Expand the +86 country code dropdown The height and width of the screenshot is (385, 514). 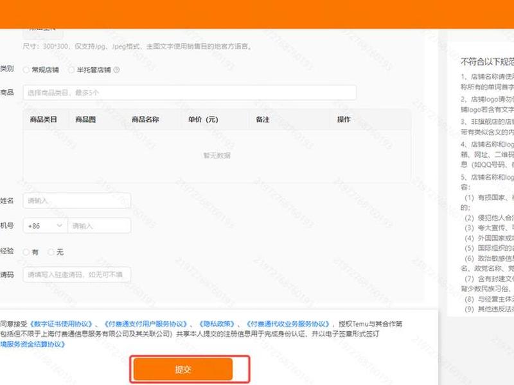[x=45, y=226]
